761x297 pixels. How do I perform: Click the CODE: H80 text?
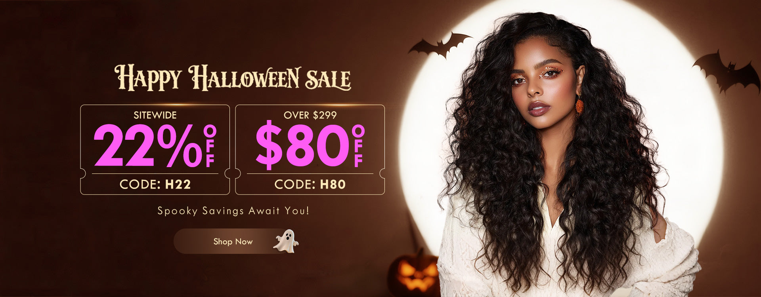coord(310,185)
